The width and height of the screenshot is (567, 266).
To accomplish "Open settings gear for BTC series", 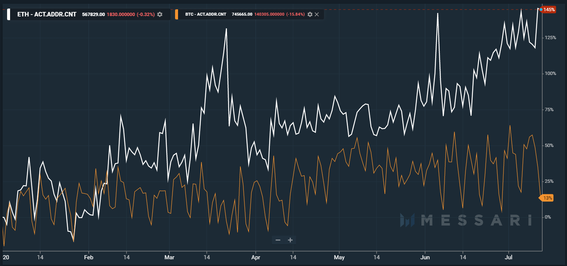I will coord(309,14).
